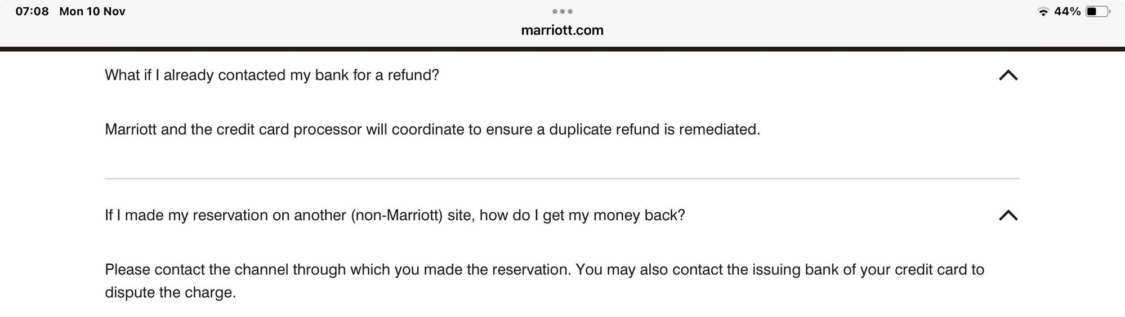The width and height of the screenshot is (1125, 317).
Task: Click the divider line between FAQ entries
Action: point(562,178)
